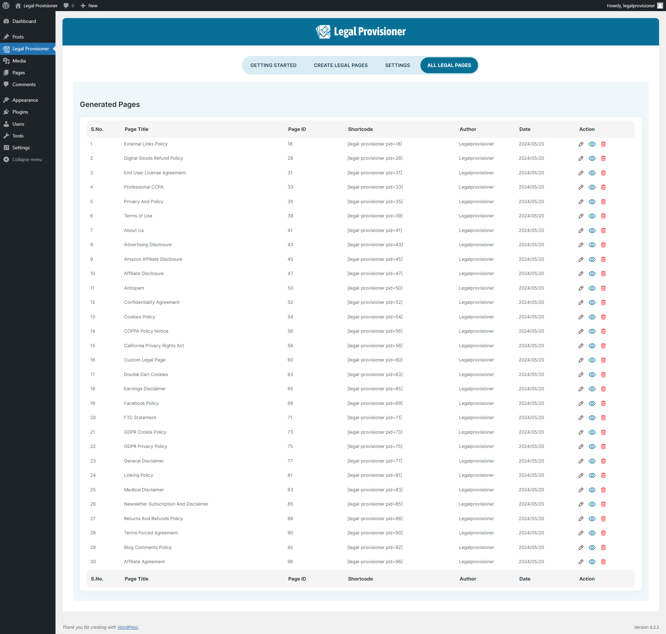Delete the Terms of Use page
This screenshot has width=666, height=634.
(604, 216)
